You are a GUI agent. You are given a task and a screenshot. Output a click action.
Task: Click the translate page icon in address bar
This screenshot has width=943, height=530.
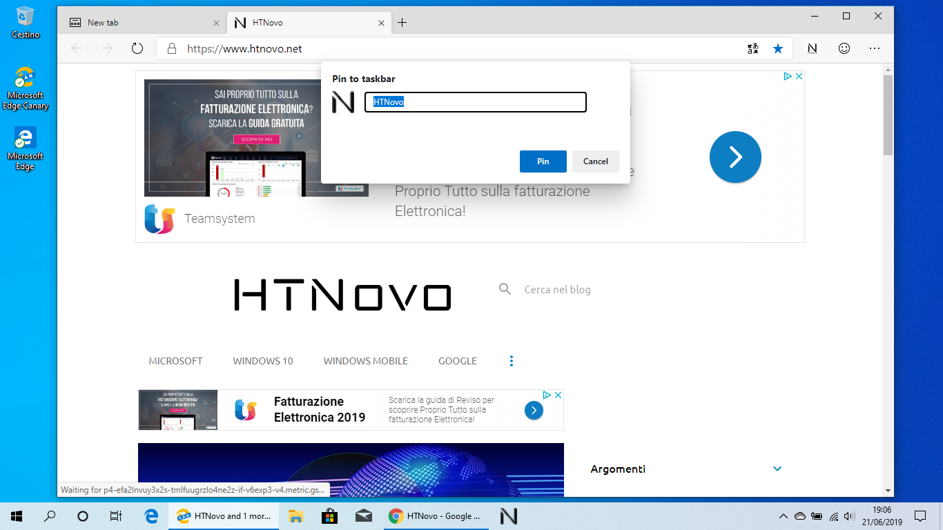point(752,48)
